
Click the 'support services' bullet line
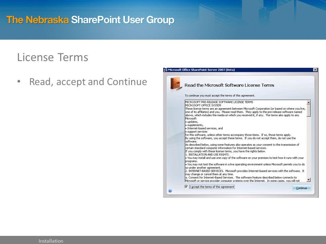click(x=196, y=132)
